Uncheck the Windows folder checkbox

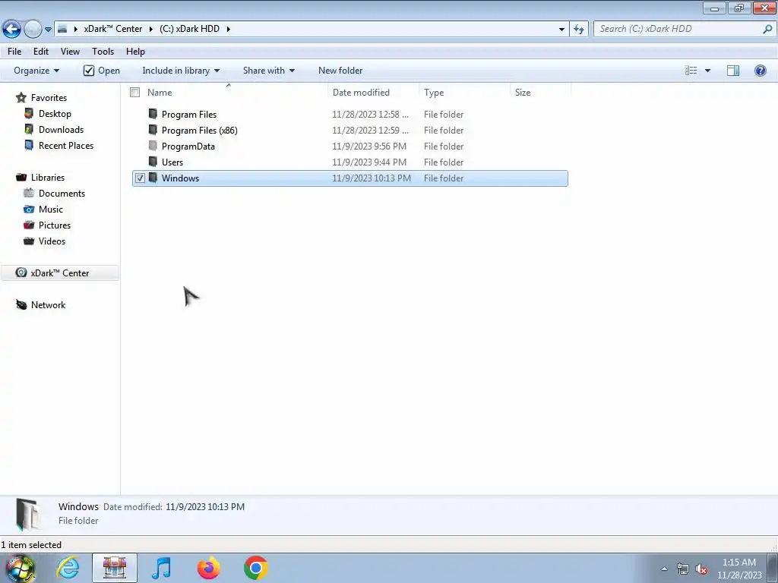click(140, 178)
